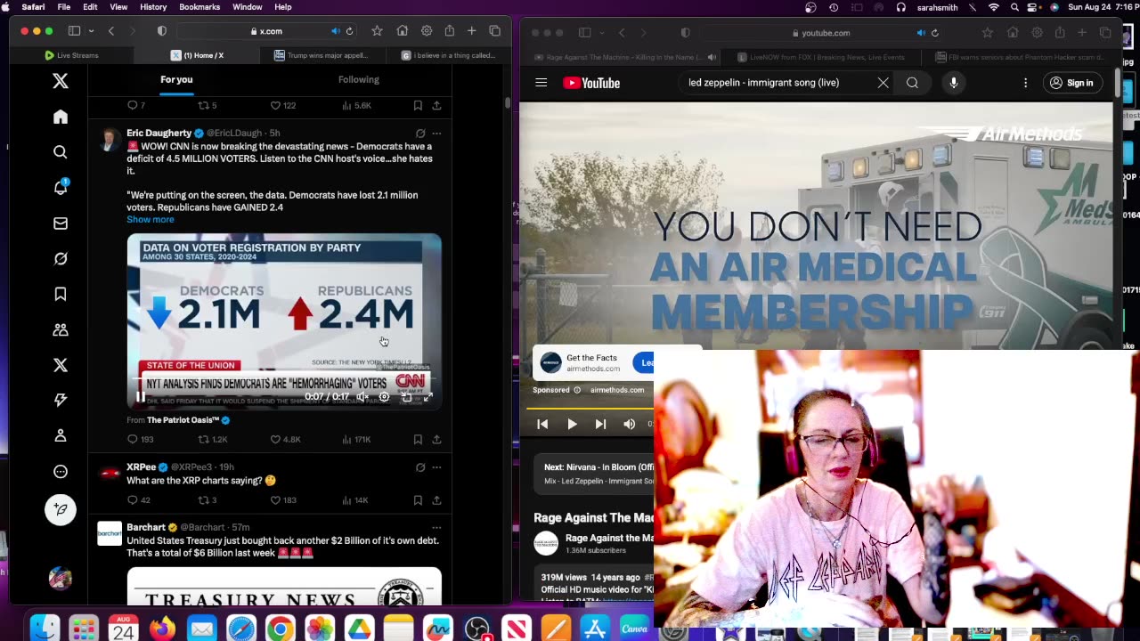Switch to 'Trump wins major appell...' tab

322,55
